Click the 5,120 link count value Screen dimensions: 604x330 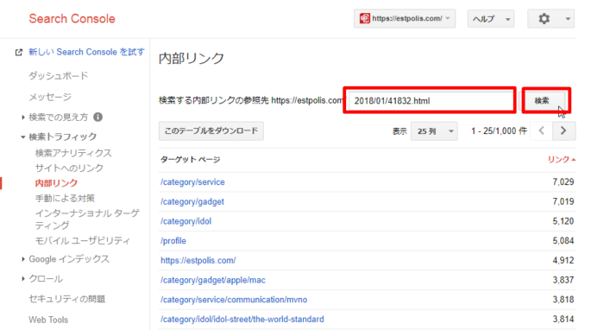point(563,221)
